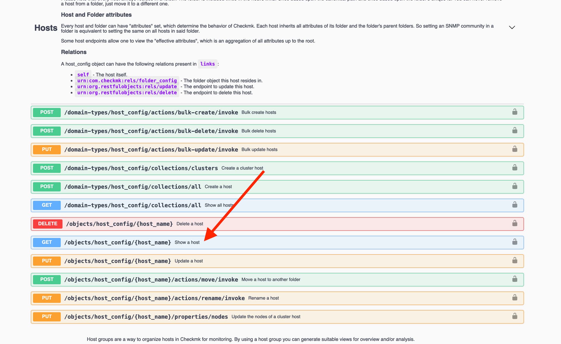The width and height of the screenshot is (561, 344).
Task: Click the lock icon on Show a host
Action: click(515, 242)
